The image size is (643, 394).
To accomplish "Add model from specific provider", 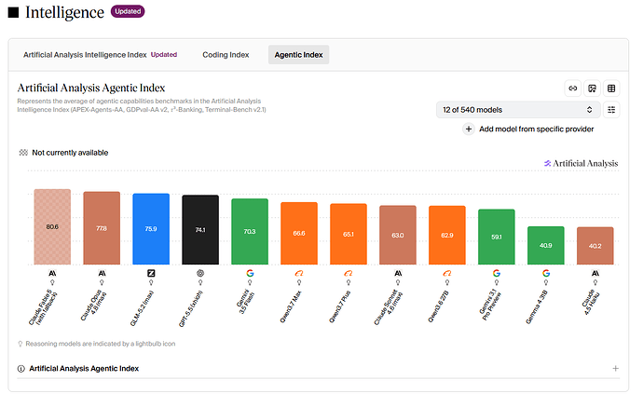I will tap(528, 129).
